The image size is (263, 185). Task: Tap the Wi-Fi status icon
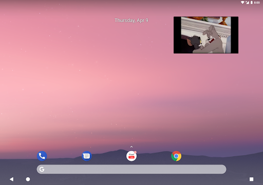point(242,3)
